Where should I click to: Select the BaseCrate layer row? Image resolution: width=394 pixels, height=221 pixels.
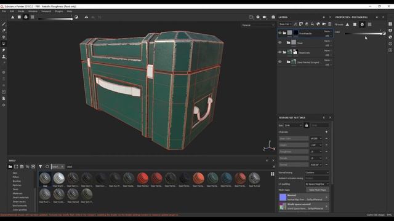[x=305, y=52]
